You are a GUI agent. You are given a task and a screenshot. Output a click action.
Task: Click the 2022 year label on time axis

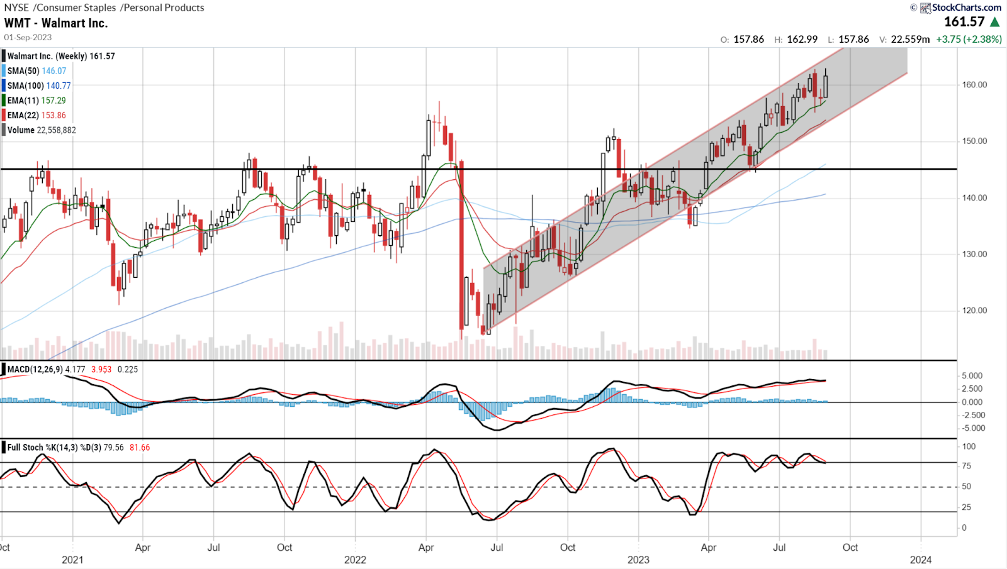[355, 560]
